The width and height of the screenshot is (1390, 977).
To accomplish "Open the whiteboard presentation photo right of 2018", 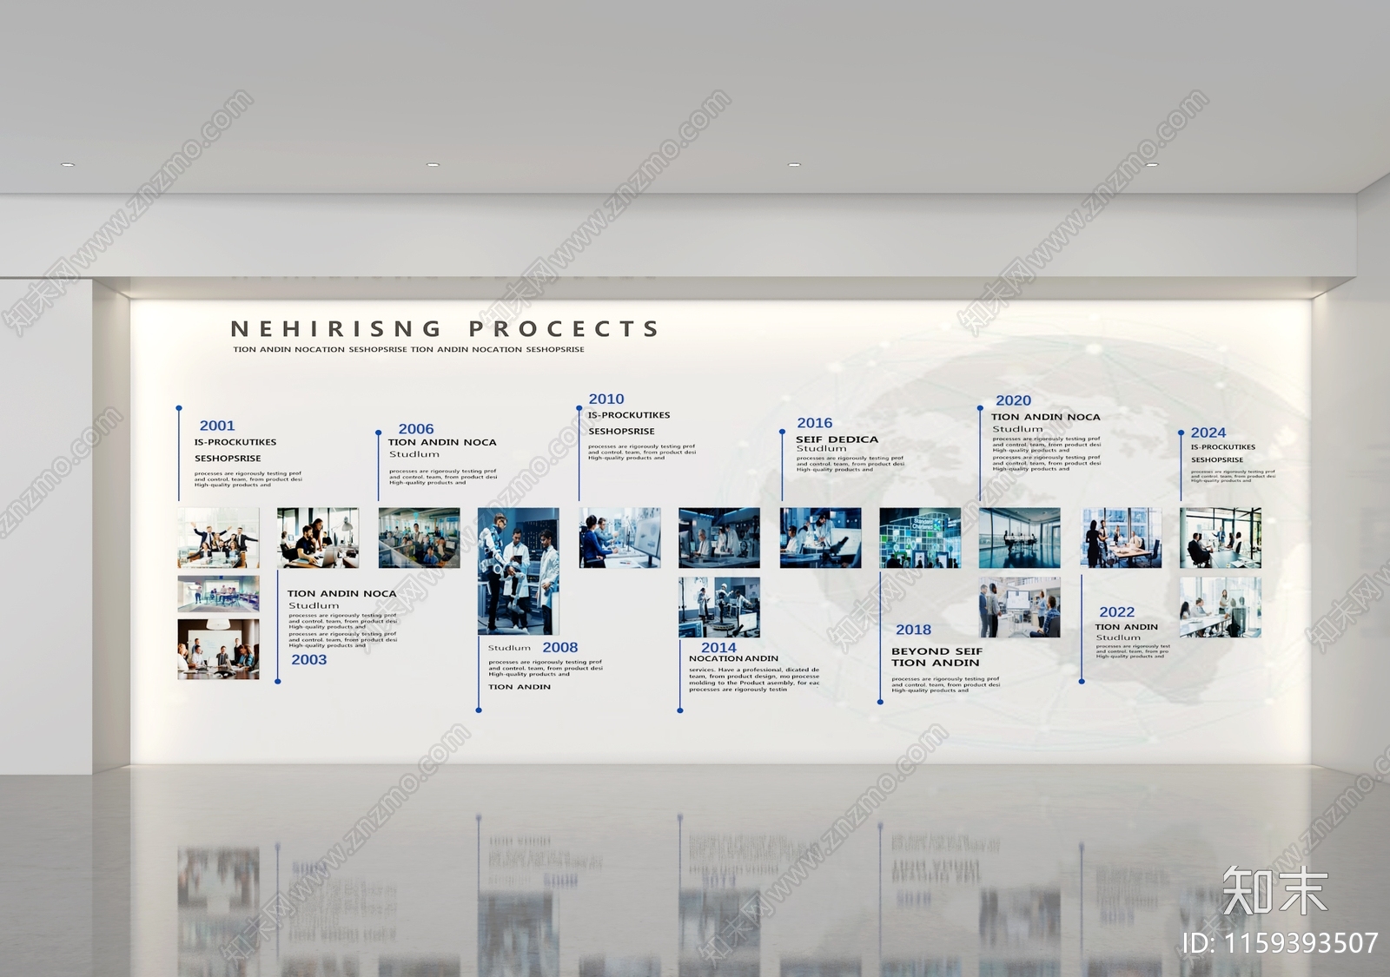I will pyautogui.click(x=1020, y=607).
